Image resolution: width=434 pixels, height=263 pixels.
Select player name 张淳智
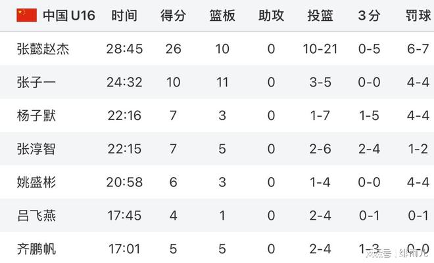[36, 149]
